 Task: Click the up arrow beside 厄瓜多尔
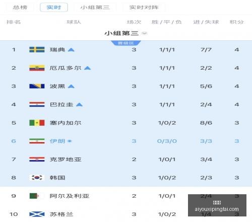pos(88,68)
